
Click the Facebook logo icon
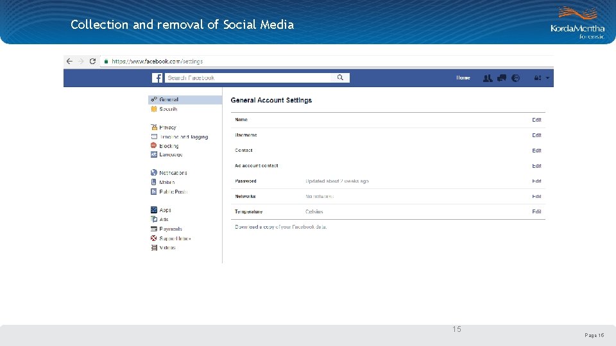(x=157, y=78)
